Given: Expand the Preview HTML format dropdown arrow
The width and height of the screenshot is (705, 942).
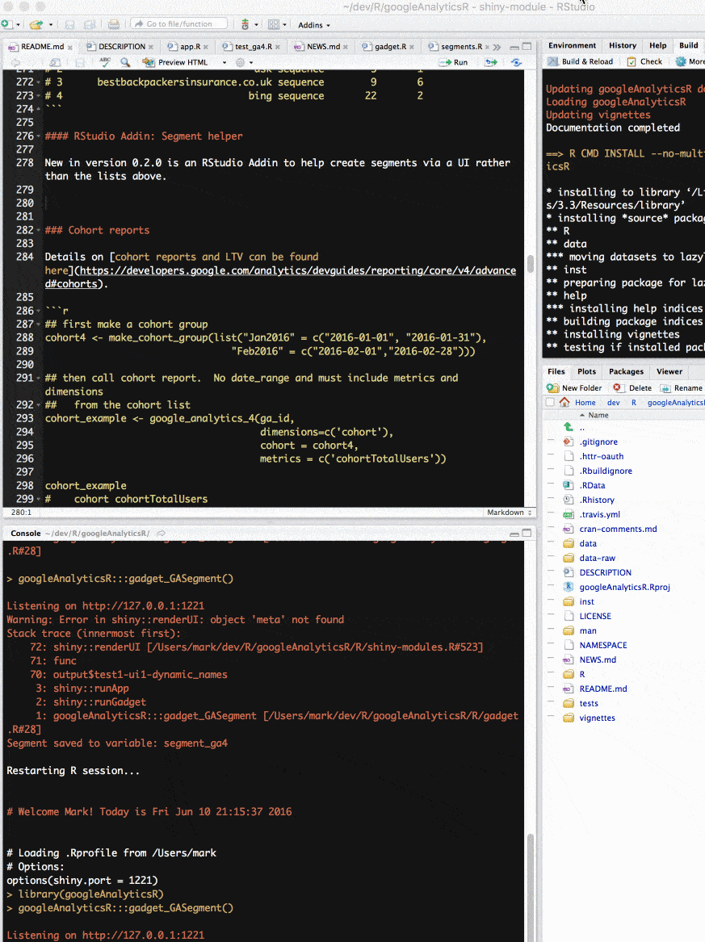Looking at the screenshot, I should click(225, 62).
